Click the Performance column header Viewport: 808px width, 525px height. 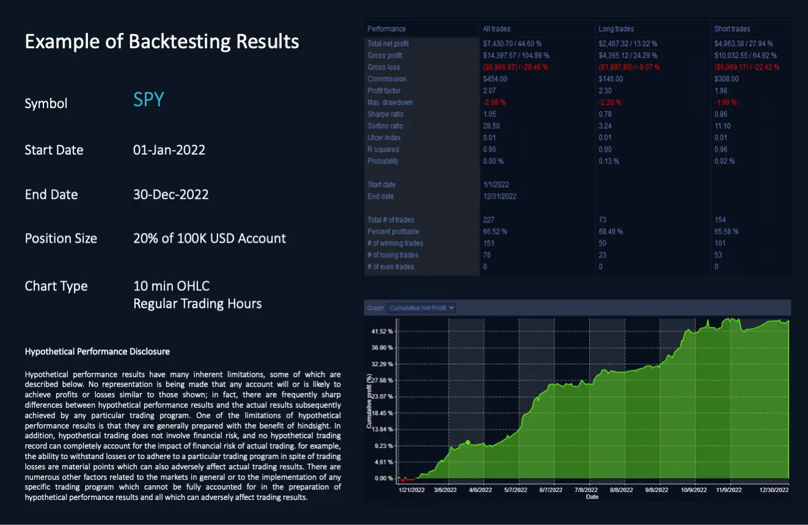coord(386,29)
